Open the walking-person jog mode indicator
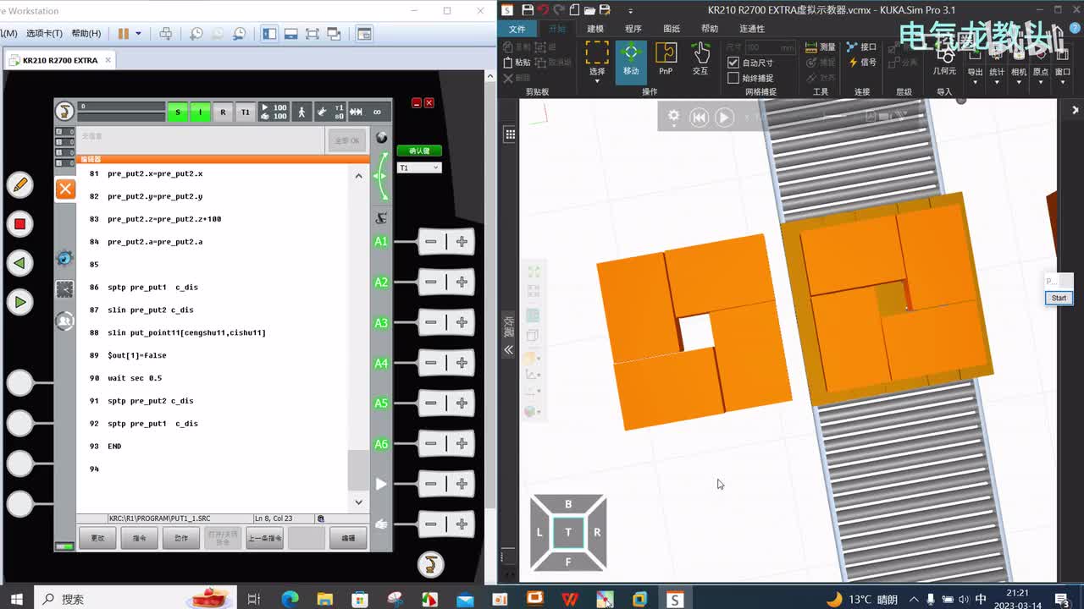 302,112
